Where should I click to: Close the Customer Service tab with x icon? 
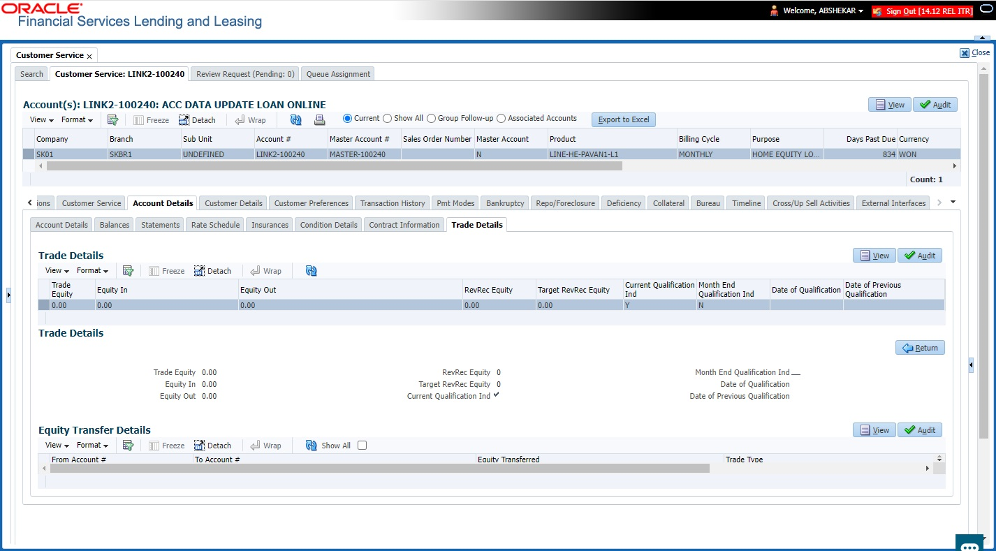[x=89, y=56]
